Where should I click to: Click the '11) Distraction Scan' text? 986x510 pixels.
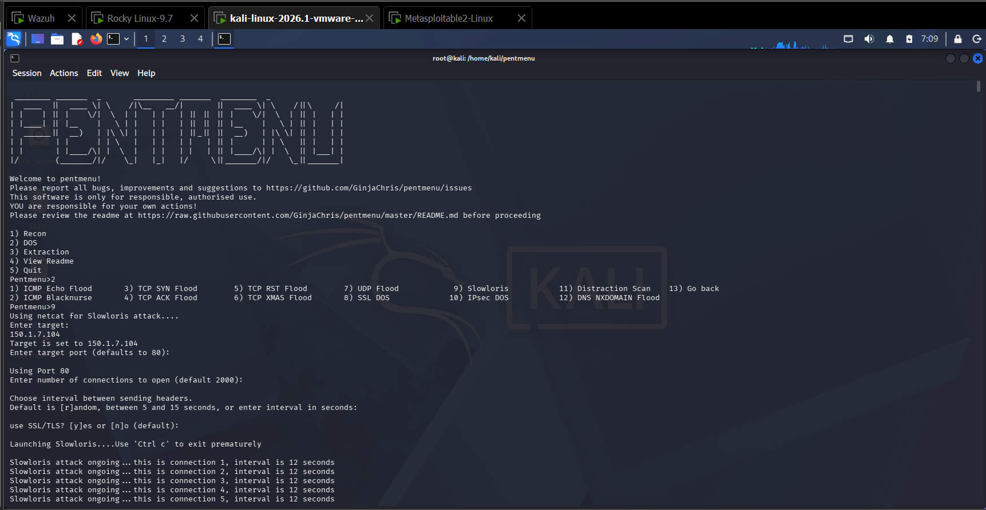(x=605, y=289)
